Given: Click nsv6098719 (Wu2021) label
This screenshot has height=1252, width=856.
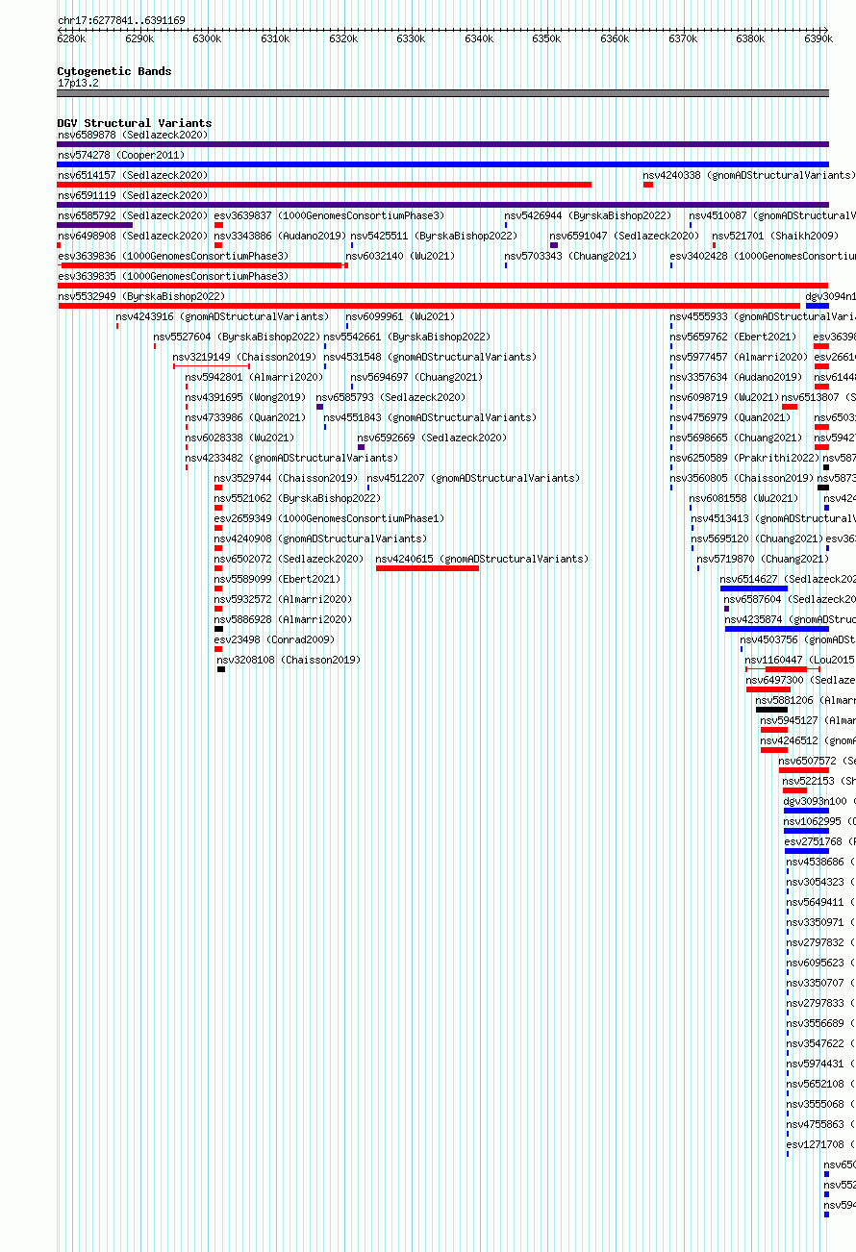Looking at the screenshot, I should [x=725, y=397].
